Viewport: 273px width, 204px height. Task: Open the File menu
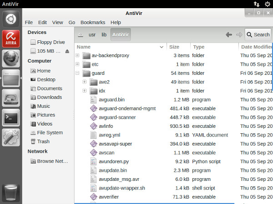29,22
